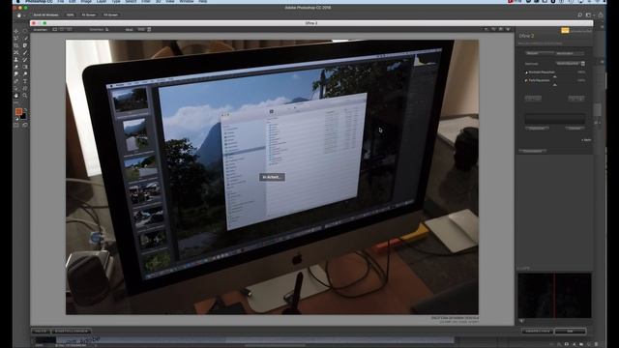619x348 pixels.
Task: Click the Screen Mode icon
Action: tap(25, 125)
